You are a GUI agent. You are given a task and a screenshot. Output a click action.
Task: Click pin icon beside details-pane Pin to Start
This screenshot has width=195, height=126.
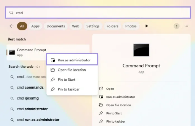[x=101, y=113]
